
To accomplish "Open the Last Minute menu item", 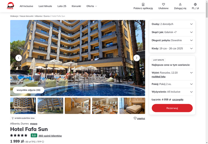I will (45, 6).
